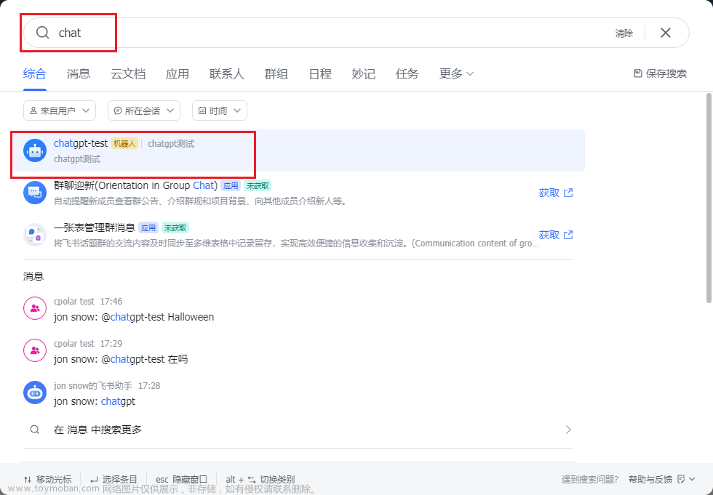Open the 所在会话 filter dropdown
The image size is (713, 495).
144,110
